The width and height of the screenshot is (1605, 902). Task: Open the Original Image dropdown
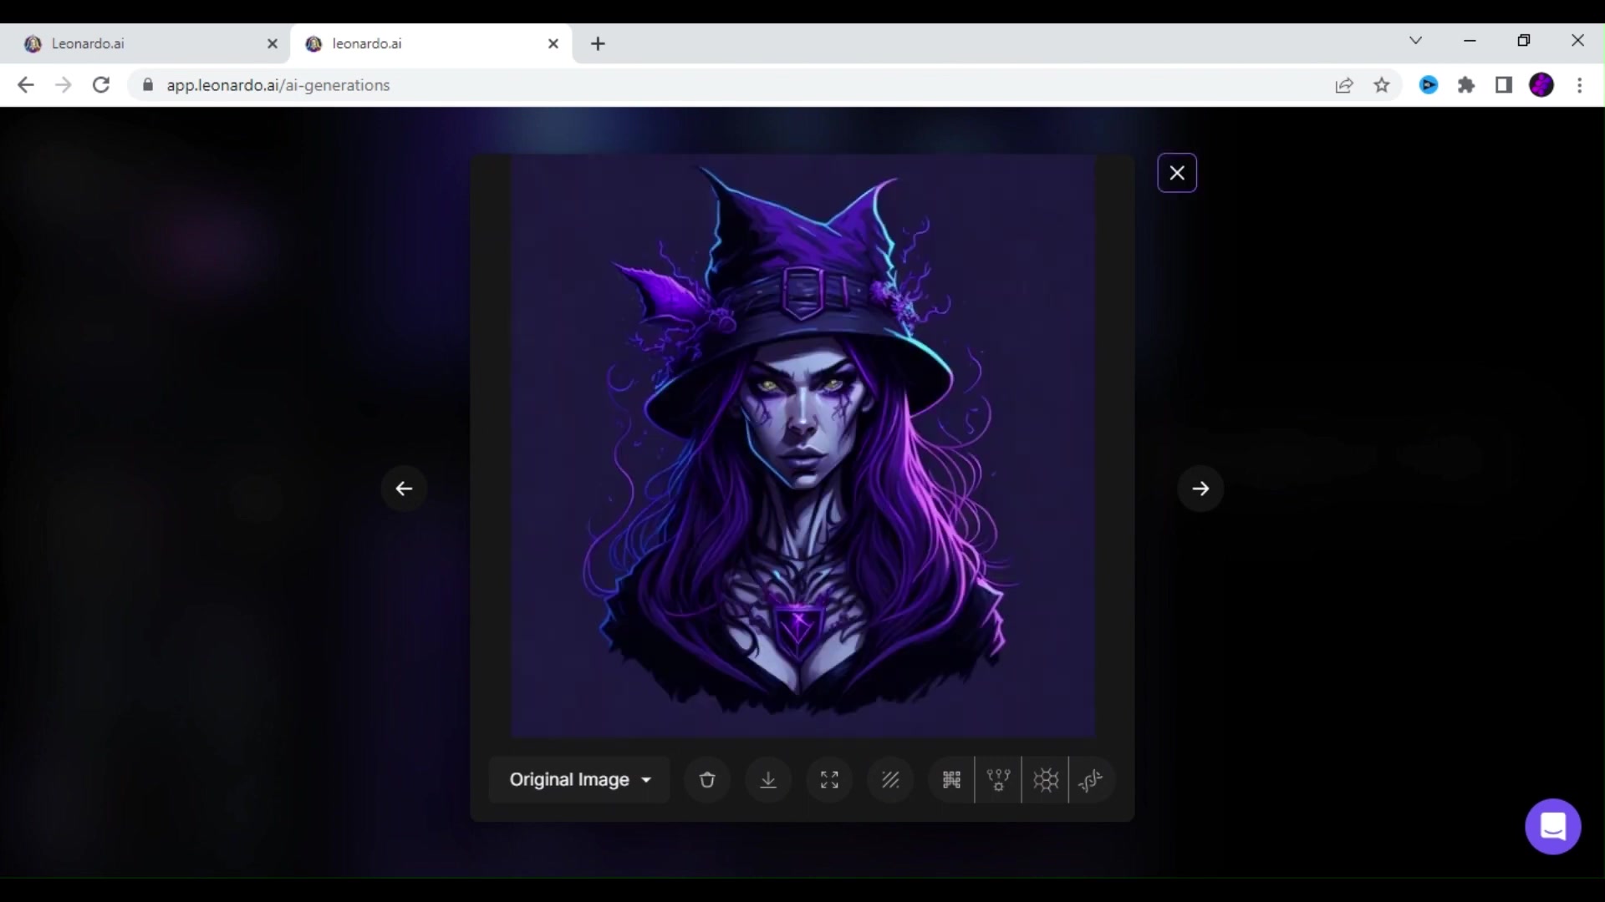pos(579,779)
